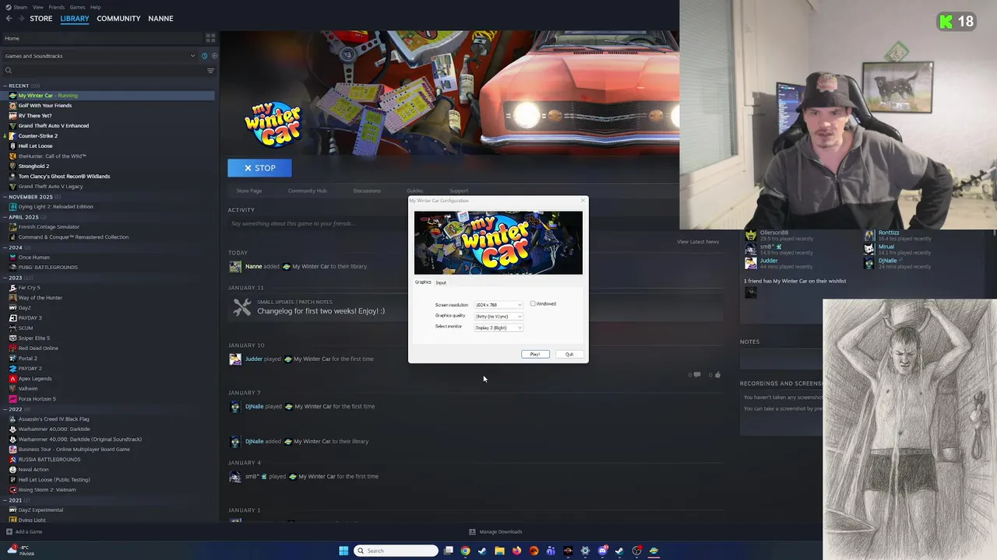Click the thumbs-up icon on Judder activity
997x560 pixels.
[717, 375]
